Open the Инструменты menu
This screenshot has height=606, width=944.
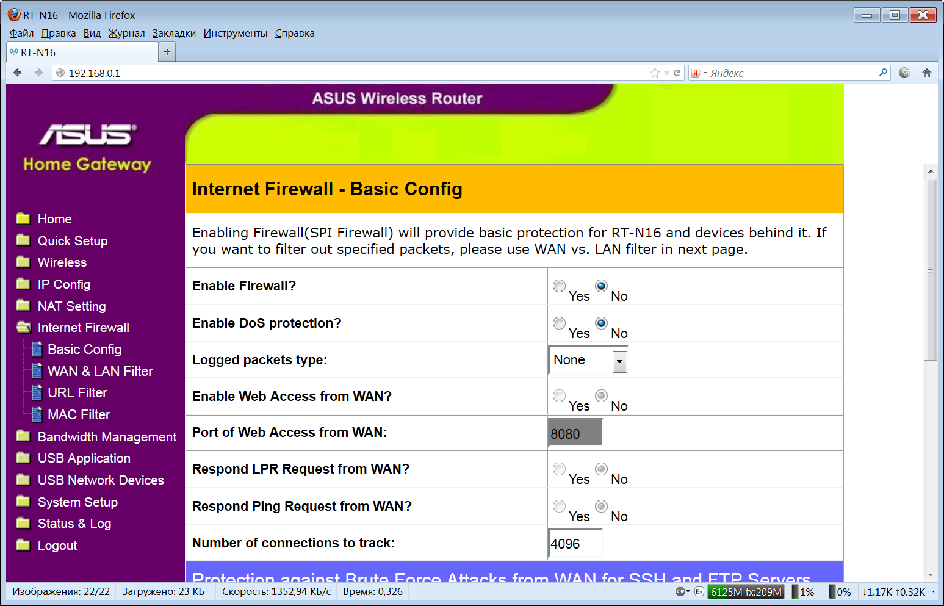point(236,33)
